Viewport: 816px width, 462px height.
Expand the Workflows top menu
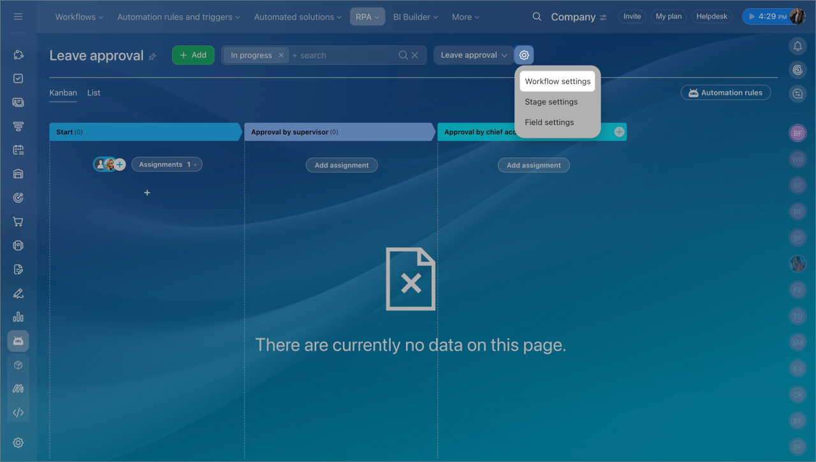coord(79,17)
